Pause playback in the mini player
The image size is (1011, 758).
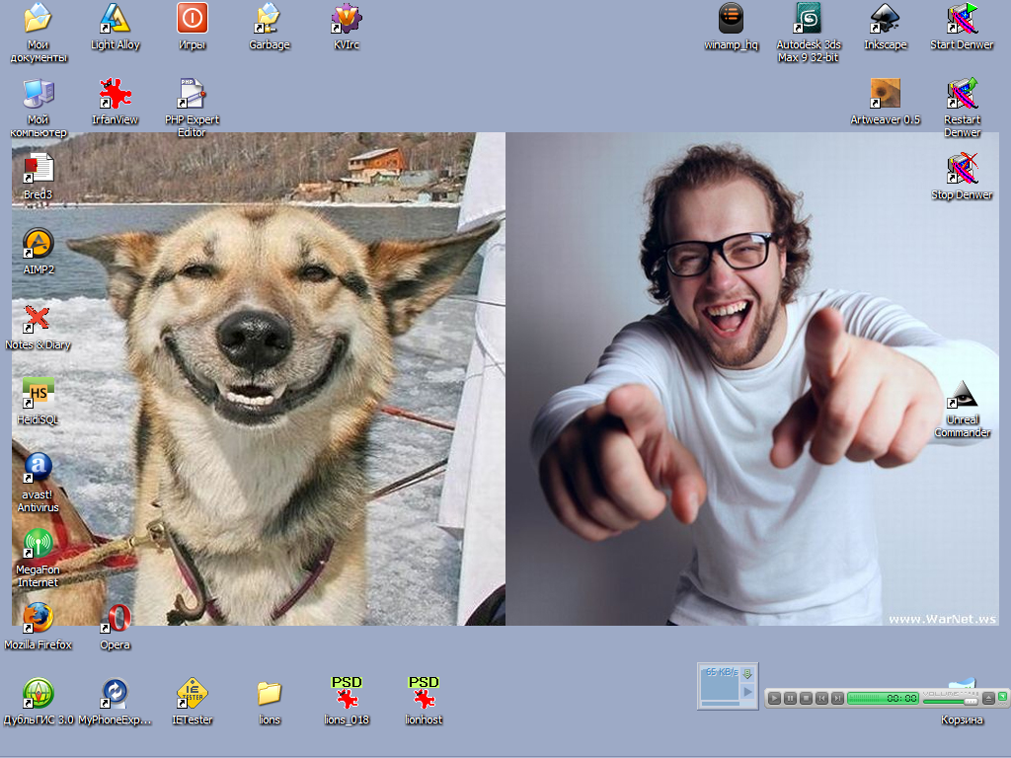click(790, 698)
